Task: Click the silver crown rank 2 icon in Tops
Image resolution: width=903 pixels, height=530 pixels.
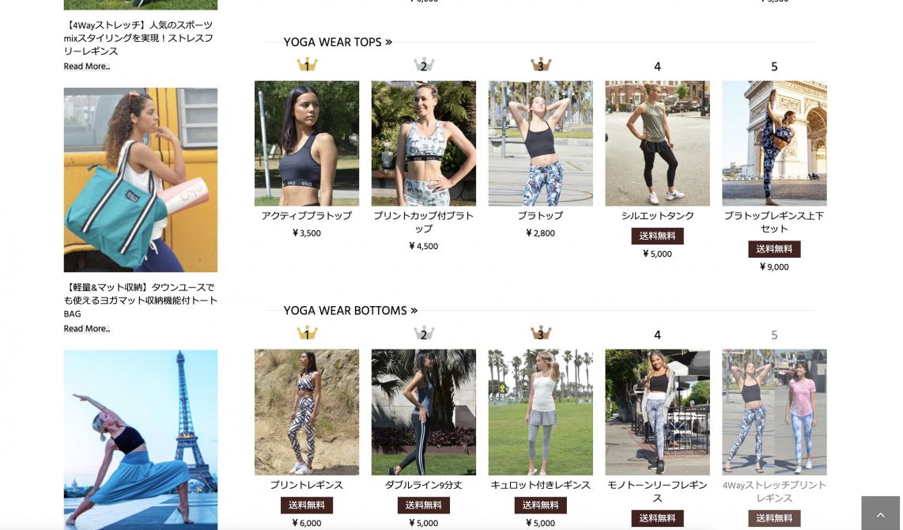Action: [x=424, y=65]
